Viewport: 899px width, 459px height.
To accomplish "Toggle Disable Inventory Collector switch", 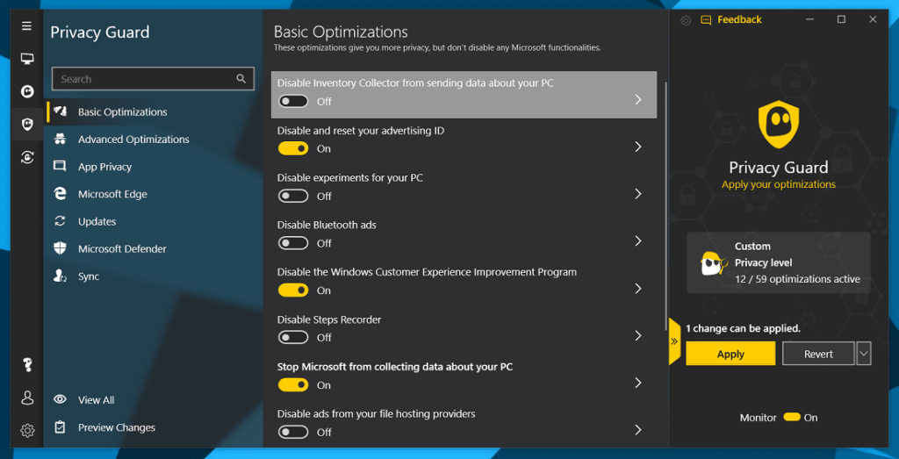I will click(x=293, y=102).
